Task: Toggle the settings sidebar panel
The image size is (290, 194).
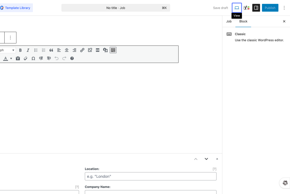Action: pyautogui.click(x=256, y=8)
